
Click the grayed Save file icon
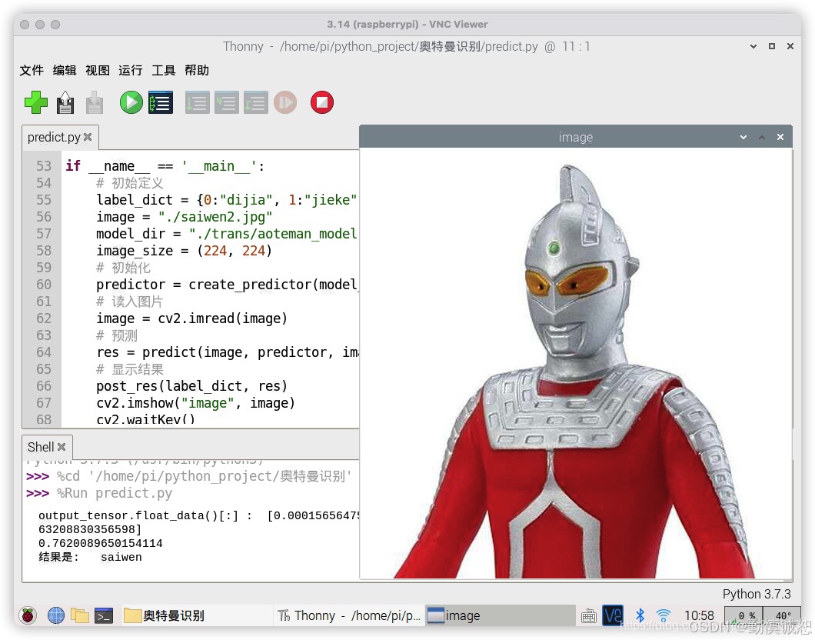[94, 102]
